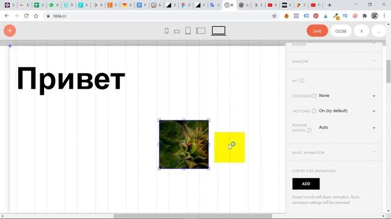This screenshot has width=391, height=219.
Task: Click the vertical page scrollbar thumb
Action: [x=389, y=72]
